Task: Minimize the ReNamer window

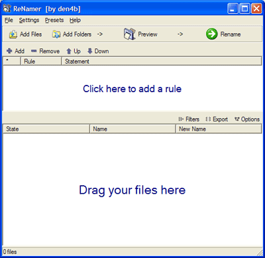Action: (233, 9)
